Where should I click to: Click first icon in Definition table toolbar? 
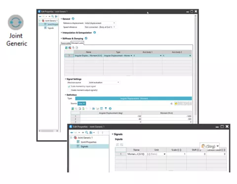coord(73,109)
